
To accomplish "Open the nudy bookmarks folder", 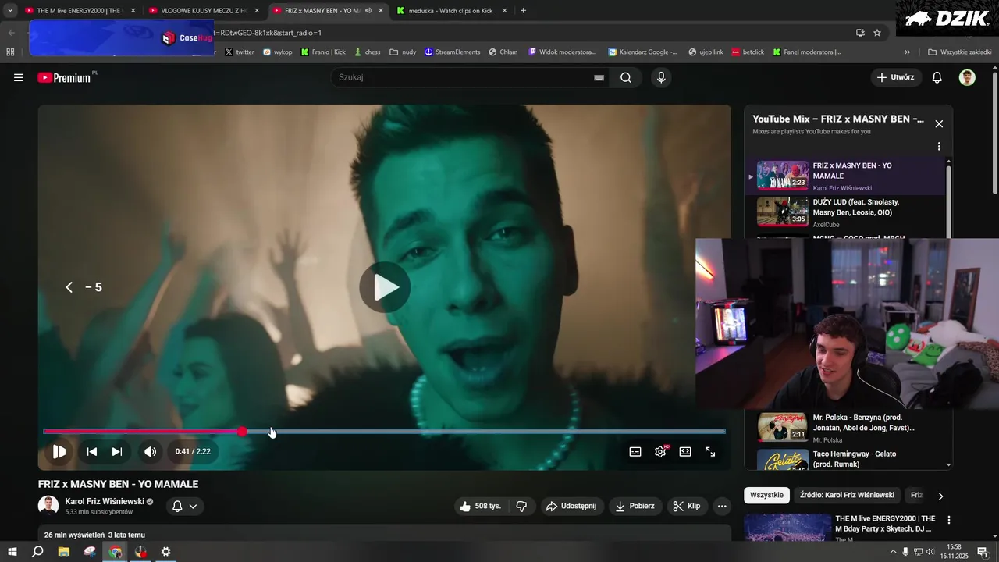I will [x=403, y=52].
